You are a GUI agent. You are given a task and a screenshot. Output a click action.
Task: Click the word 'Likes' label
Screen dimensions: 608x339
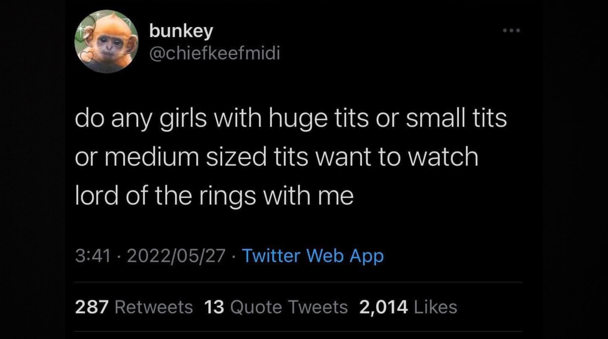click(435, 307)
